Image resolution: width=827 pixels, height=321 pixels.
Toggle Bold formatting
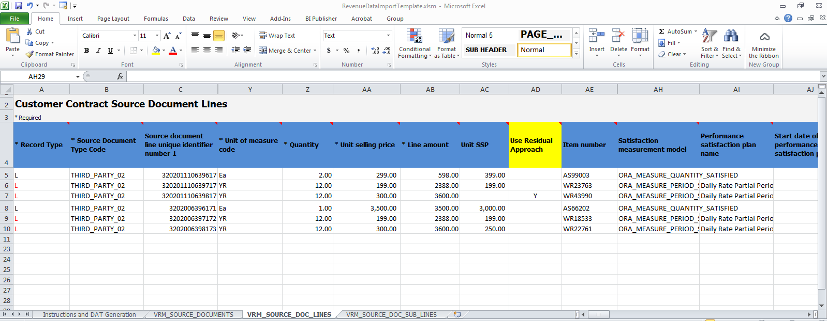(x=86, y=51)
